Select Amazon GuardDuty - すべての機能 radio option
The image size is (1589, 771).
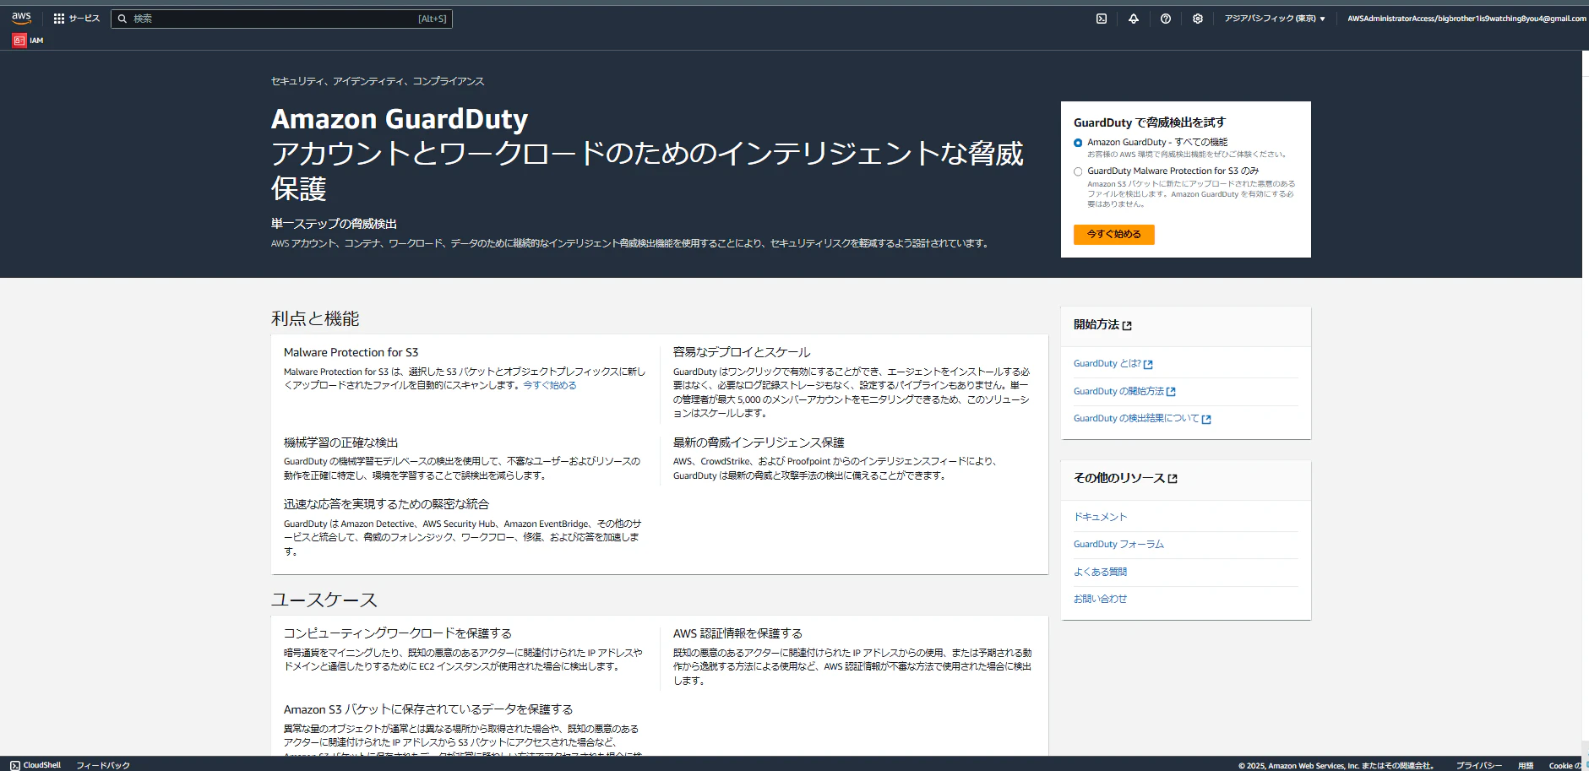[x=1078, y=143]
